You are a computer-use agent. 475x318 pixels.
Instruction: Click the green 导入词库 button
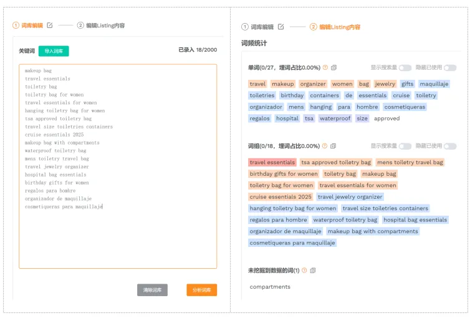point(54,51)
